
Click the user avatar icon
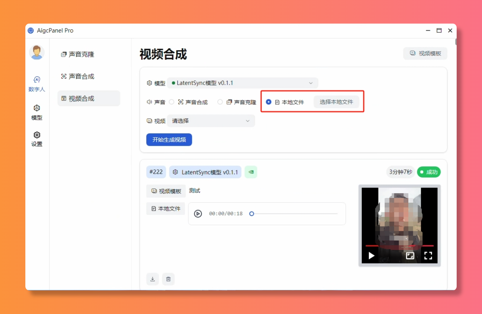click(x=37, y=53)
